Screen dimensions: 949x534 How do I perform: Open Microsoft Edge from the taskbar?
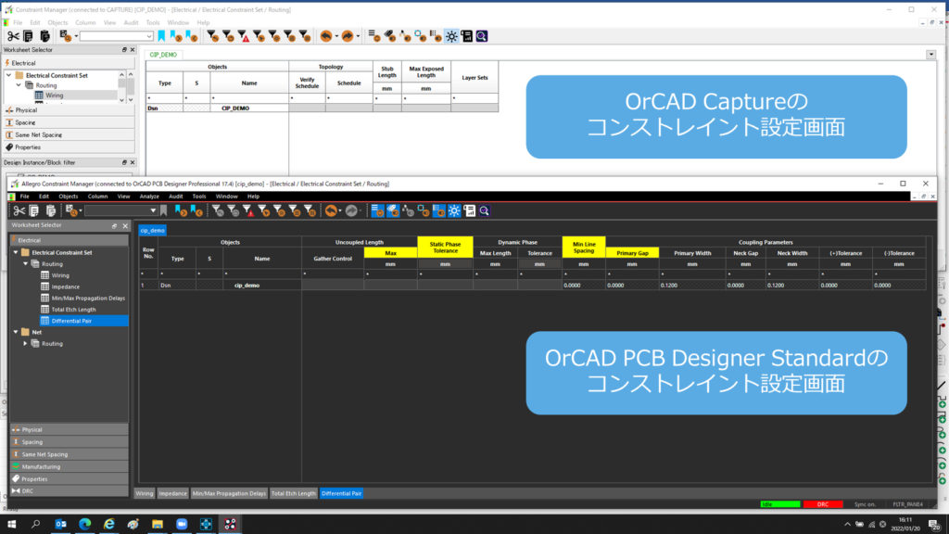click(x=84, y=525)
